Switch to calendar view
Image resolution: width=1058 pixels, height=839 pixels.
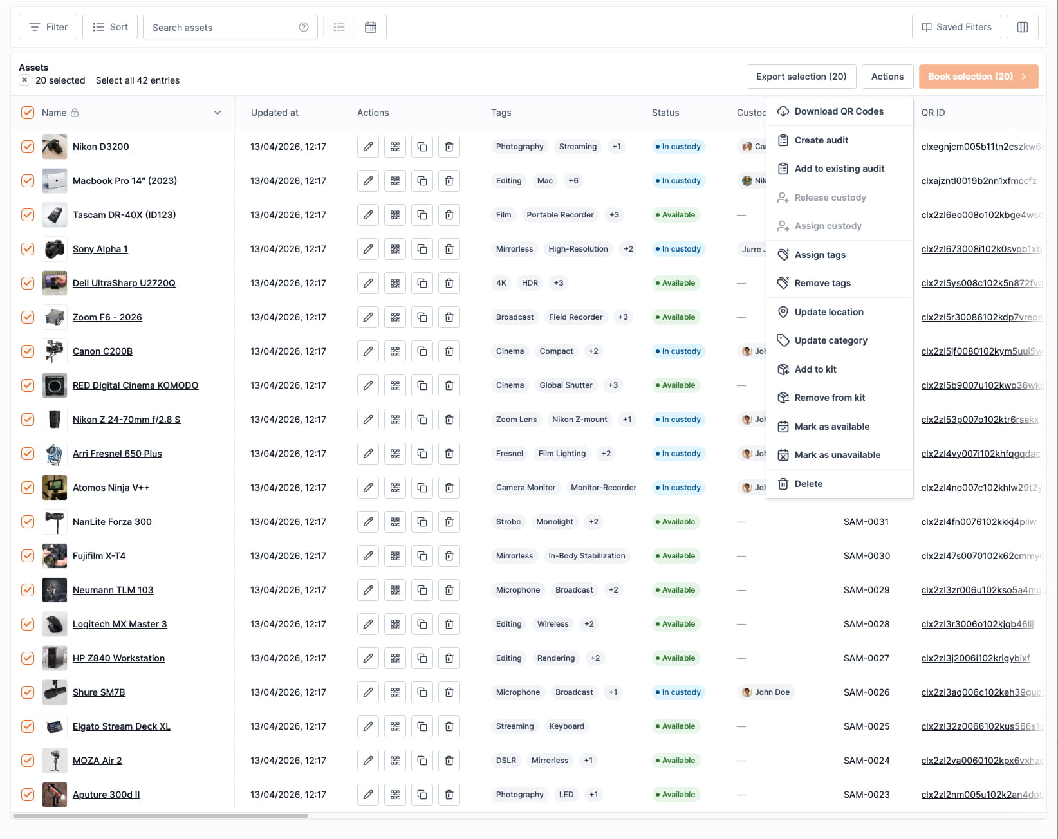[x=371, y=27]
